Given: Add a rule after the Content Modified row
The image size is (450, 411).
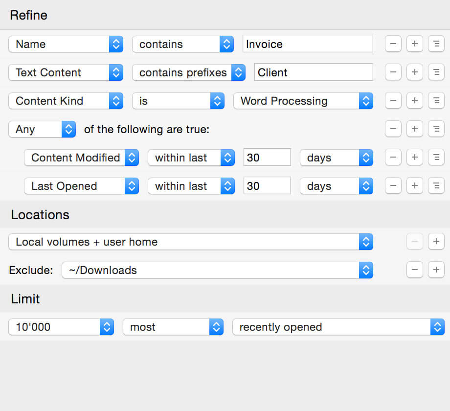Looking at the screenshot, I should point(414,158).
